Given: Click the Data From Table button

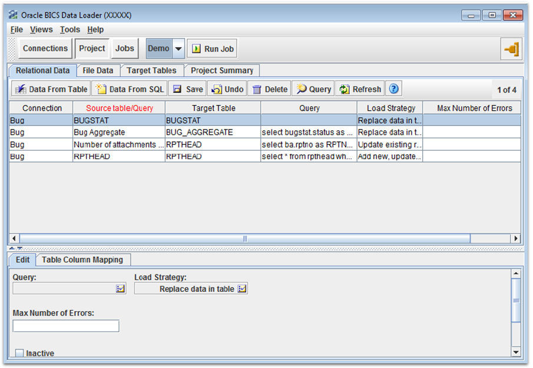Looking at the screenshot, I should (x=51, y=89).
